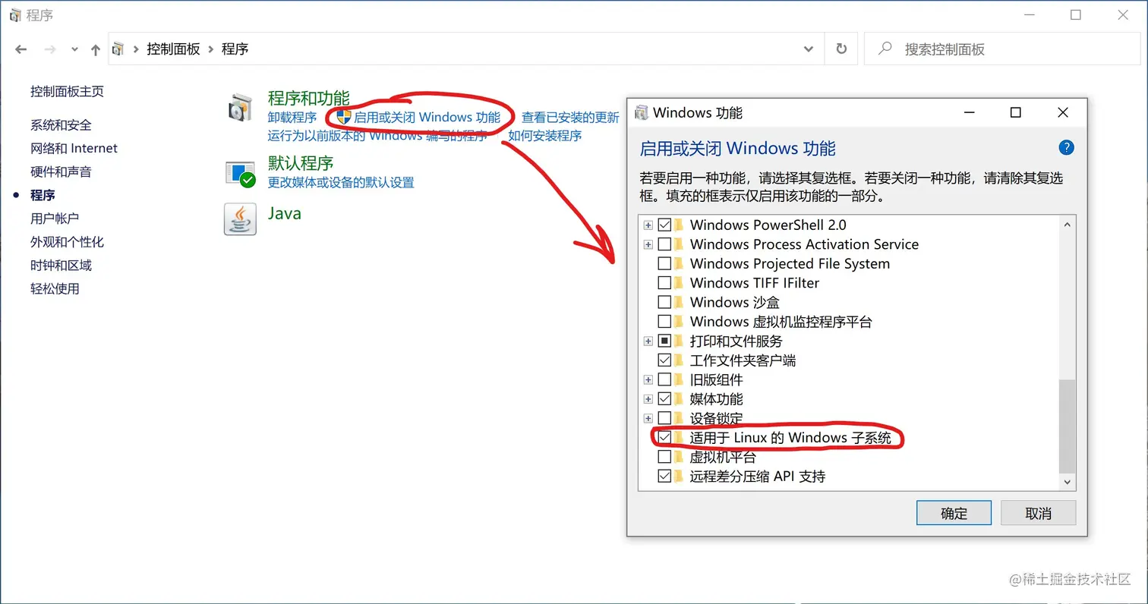Screen dimensions: 1148x604
Task: Enable Windows 沙盒 checkbox
Action: click(664, 302)
